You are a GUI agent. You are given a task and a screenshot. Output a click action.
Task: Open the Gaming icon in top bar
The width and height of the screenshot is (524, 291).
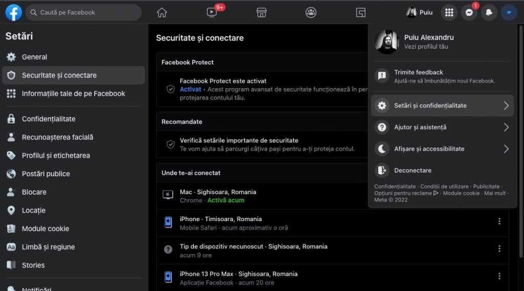pos(361,12)
